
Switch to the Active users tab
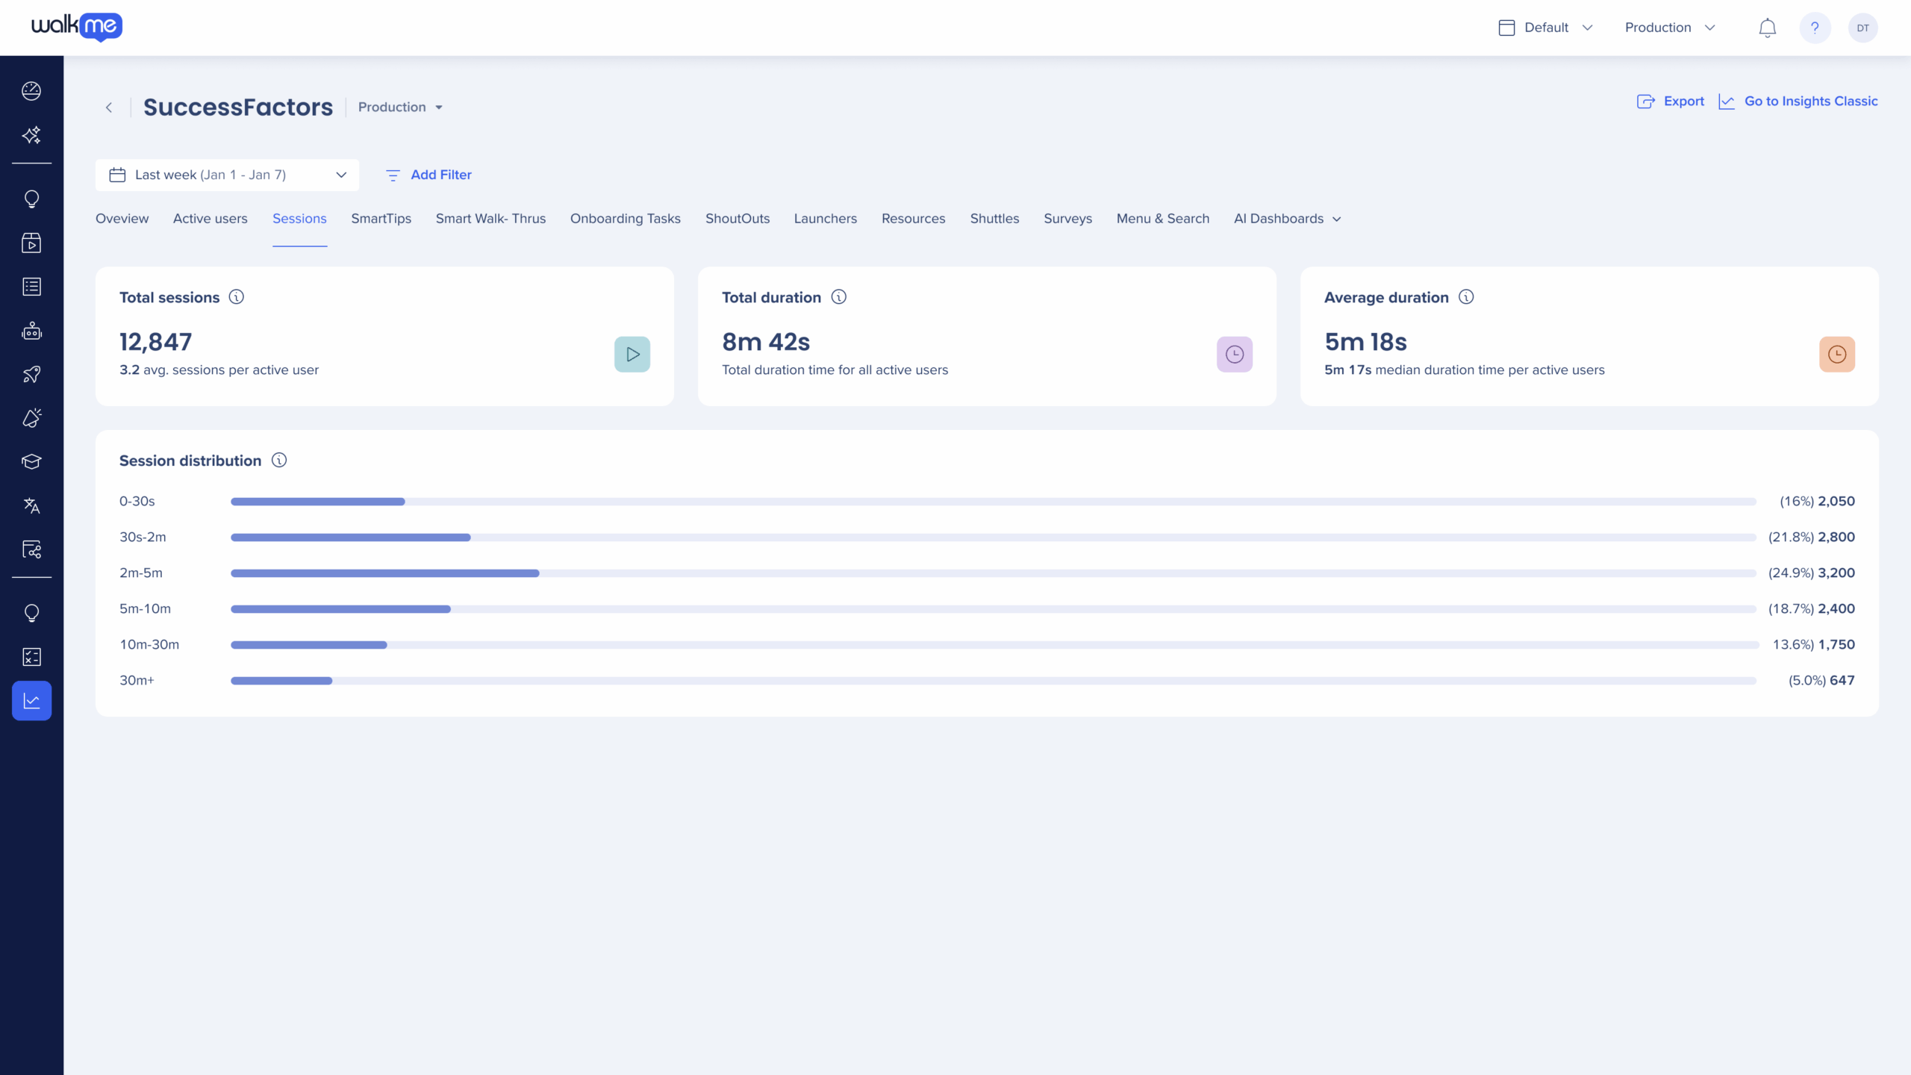[x=210, y=219]
